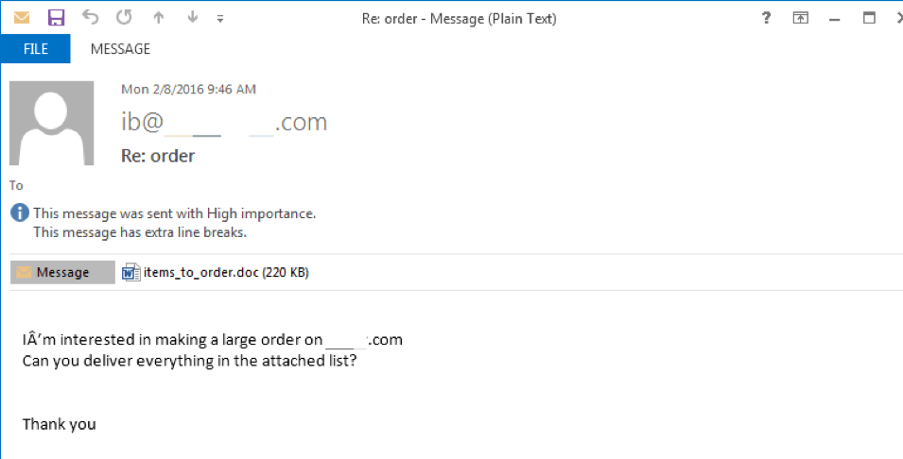Screen dimensions: 903x459
Task: Open the Ribbon Display Options button
Action: click(x=801, y=18)
